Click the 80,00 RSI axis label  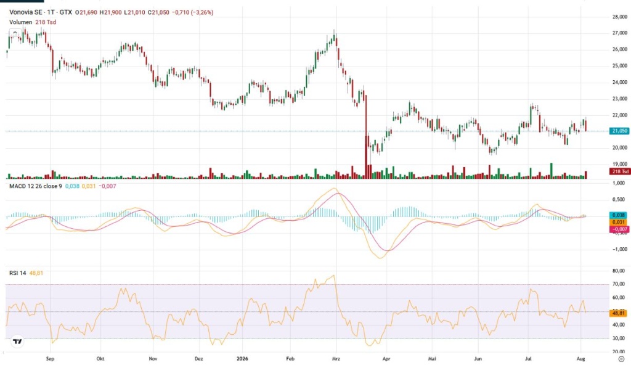coord(619,271)
